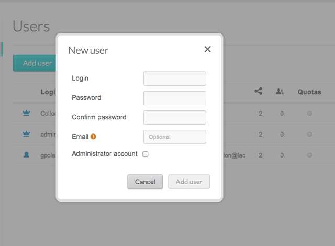This screenshot has width=335, height=246.
Task: Click the orange warning icon beside Email
Action: pyautogui.click(x=93, y=137)
